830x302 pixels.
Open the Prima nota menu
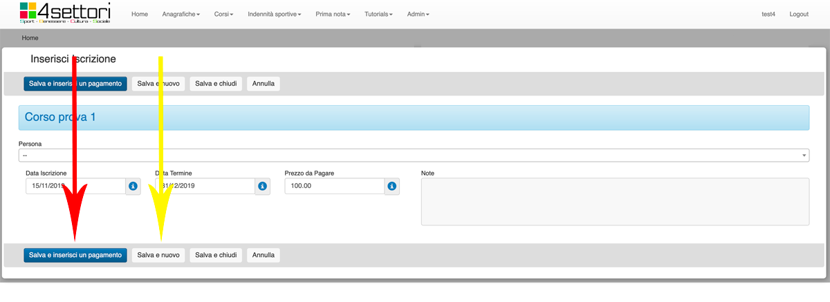pos(333,15)
